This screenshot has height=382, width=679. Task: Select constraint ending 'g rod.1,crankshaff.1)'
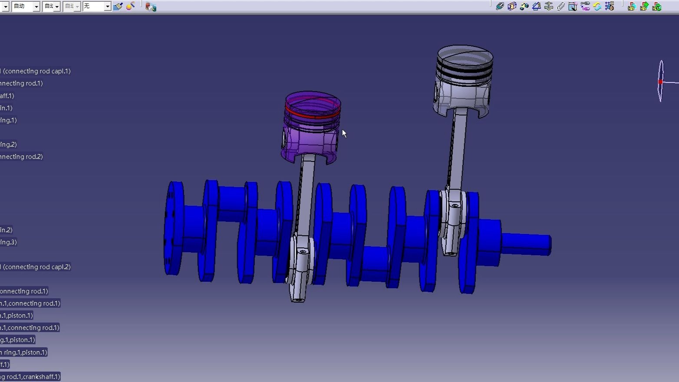click(30, 376)
